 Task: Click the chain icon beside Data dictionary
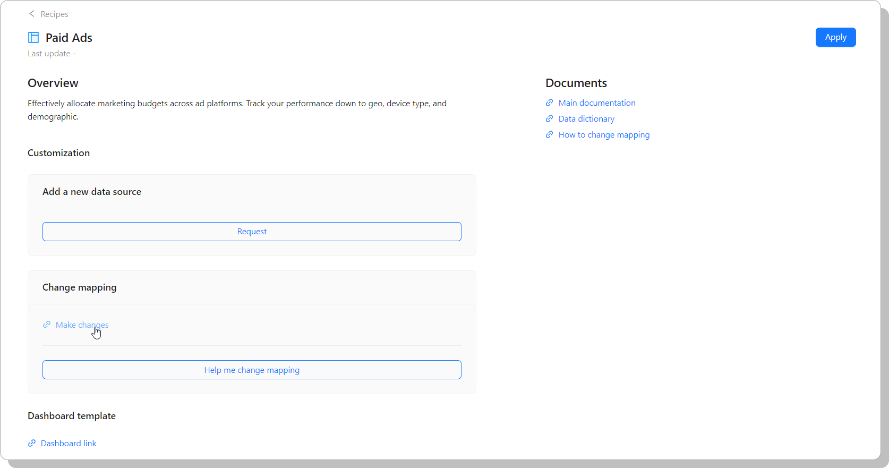point(550,119)
